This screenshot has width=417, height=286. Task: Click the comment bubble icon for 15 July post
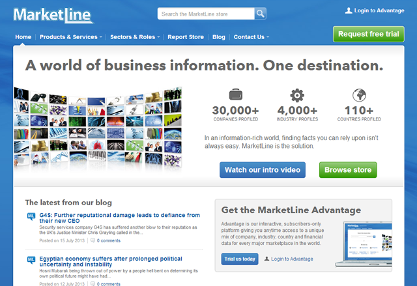[x=93, y=240]
